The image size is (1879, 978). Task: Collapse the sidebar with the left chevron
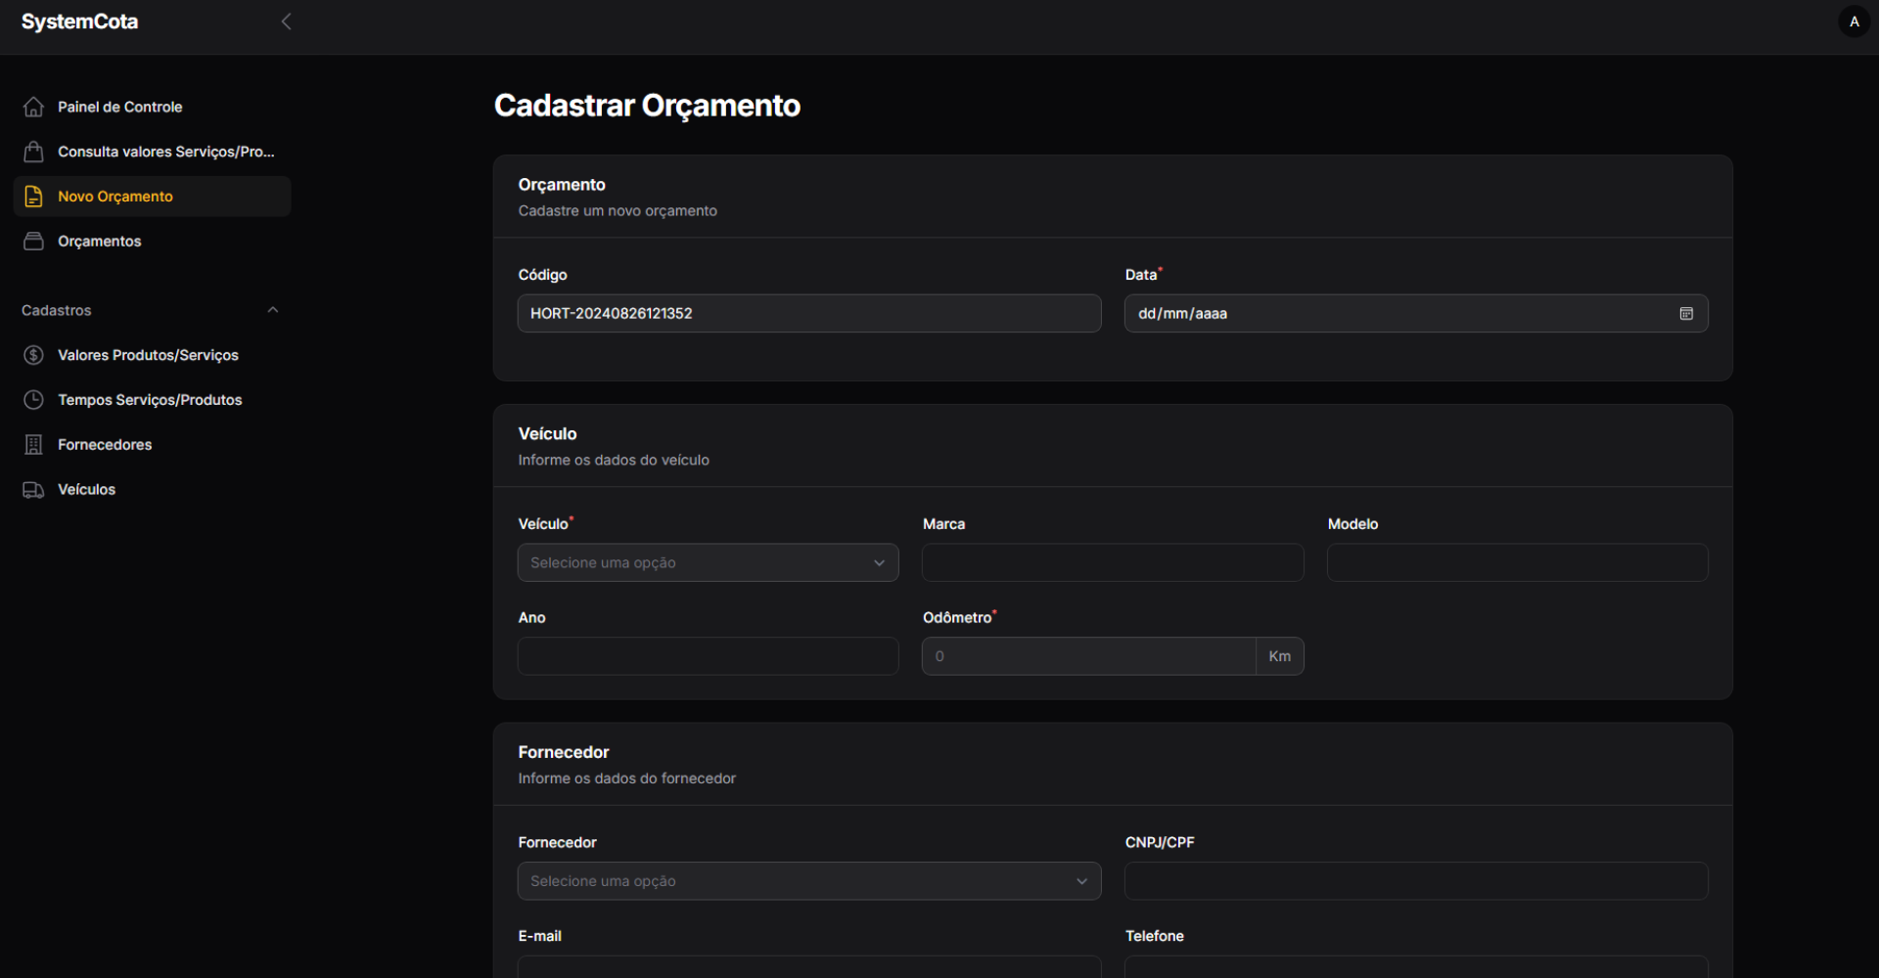[286, 22]
